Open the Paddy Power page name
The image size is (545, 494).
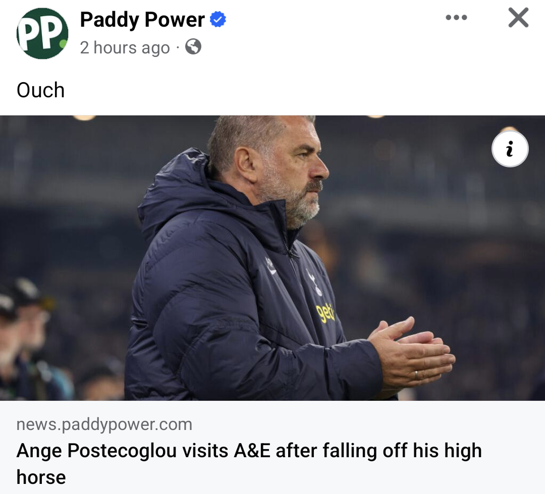[x=142, y=20]
